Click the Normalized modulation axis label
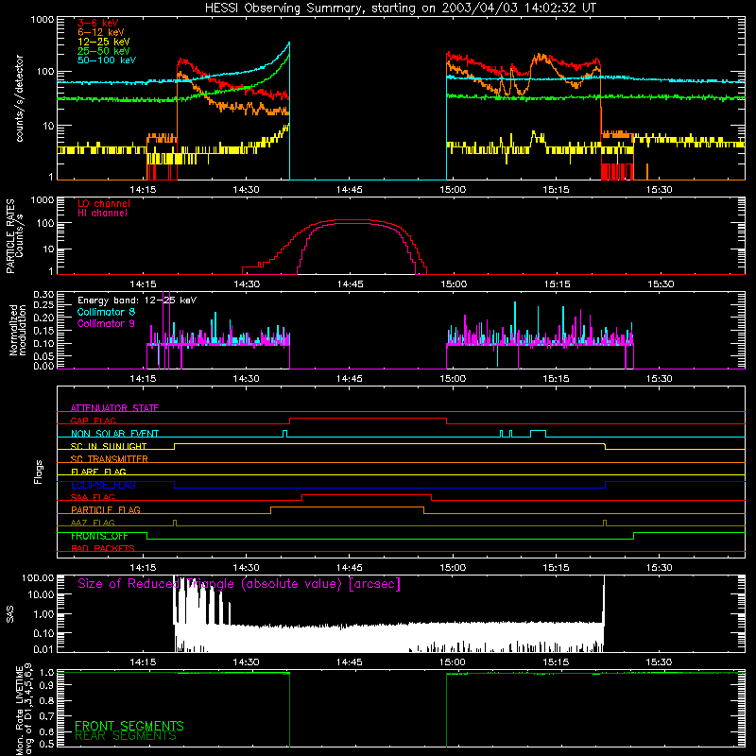Viewport: 756px width, 756px height. (x=17, y=330)
